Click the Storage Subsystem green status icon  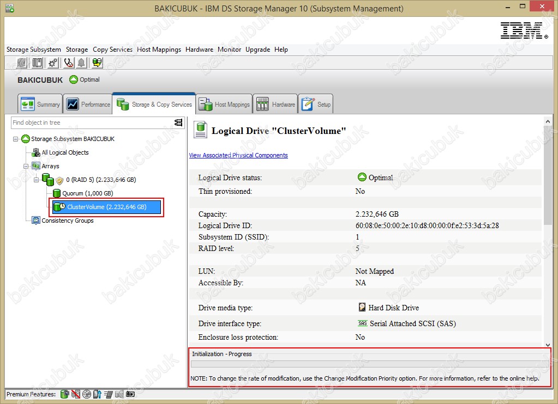point(25,139)
